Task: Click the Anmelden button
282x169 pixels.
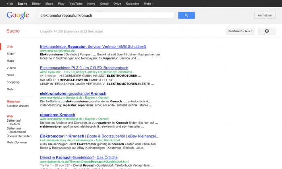Action: coord(265,15)
